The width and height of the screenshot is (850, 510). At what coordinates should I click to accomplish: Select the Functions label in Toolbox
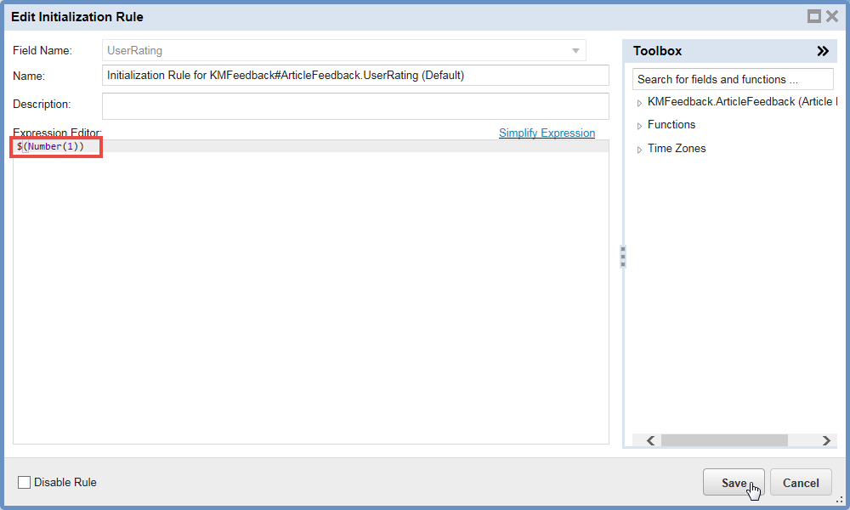point(671,125)
